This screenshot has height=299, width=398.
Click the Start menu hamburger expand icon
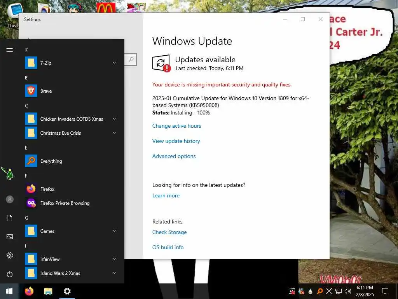click(10, 50)
